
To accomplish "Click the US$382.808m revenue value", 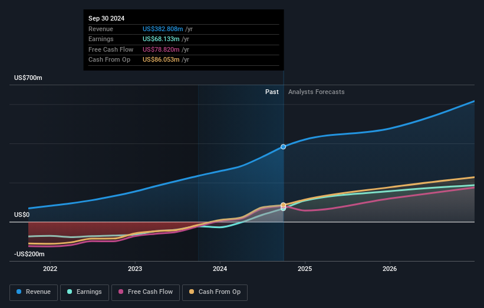I will [163, 29].
